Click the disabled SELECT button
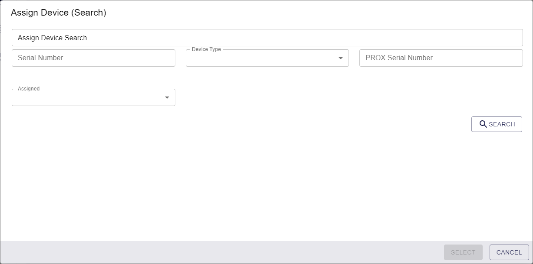Viewport: 533px width, 264px height. click(x=463, y=252)
